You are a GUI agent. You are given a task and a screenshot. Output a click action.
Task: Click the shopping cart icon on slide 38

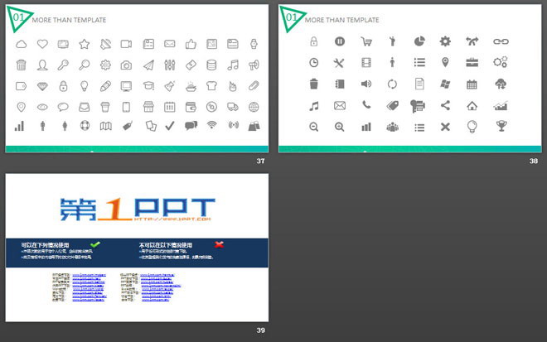365,41
